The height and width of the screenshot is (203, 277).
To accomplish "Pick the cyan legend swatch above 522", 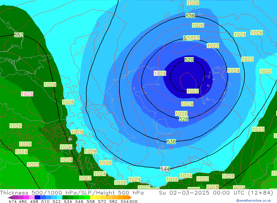I will [x=60, y=197].
